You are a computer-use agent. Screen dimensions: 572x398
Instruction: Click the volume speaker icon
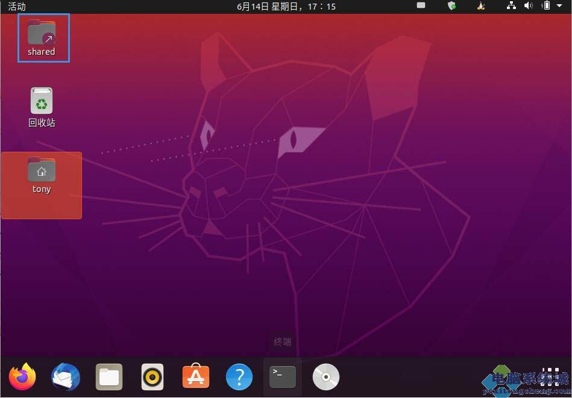(528, 6)
